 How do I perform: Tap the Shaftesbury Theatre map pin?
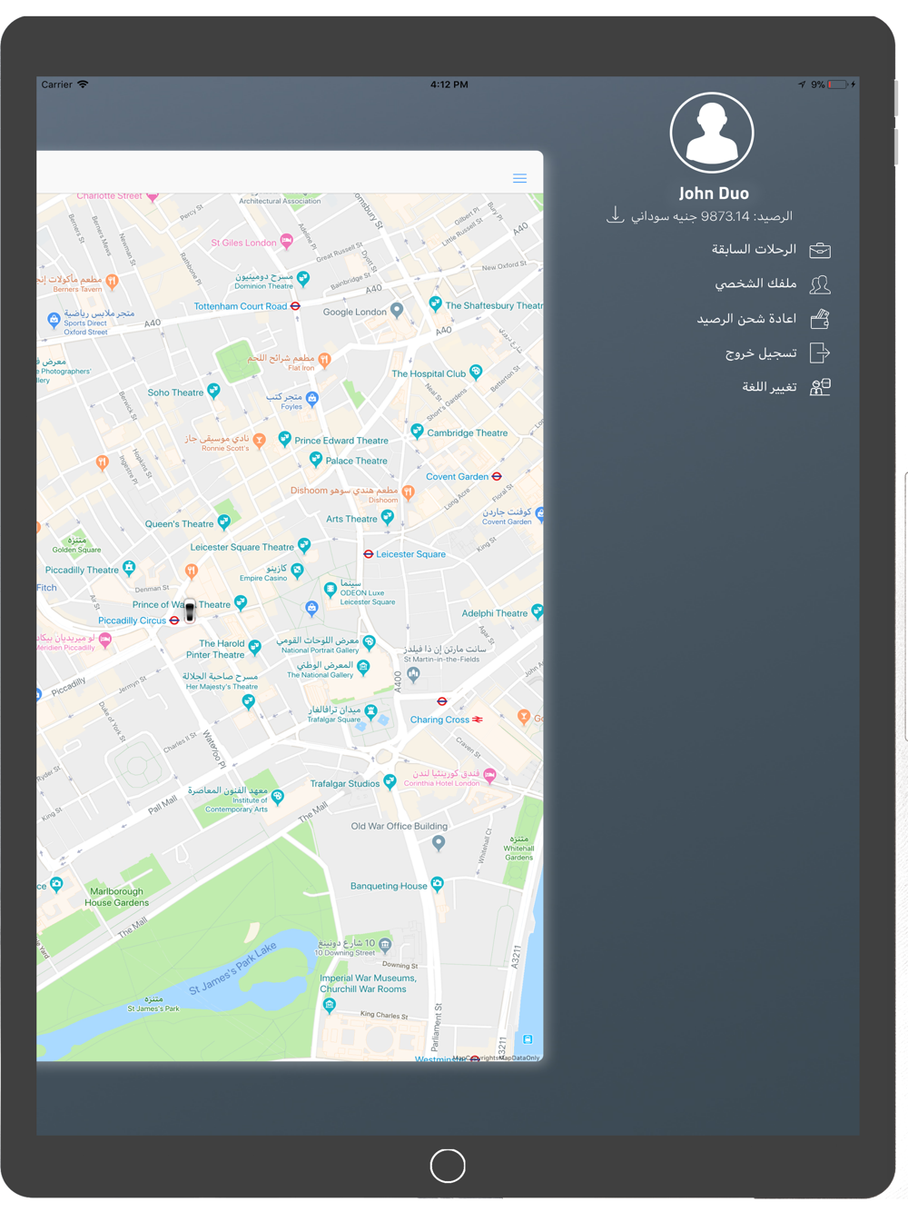[x=435, y=303]
